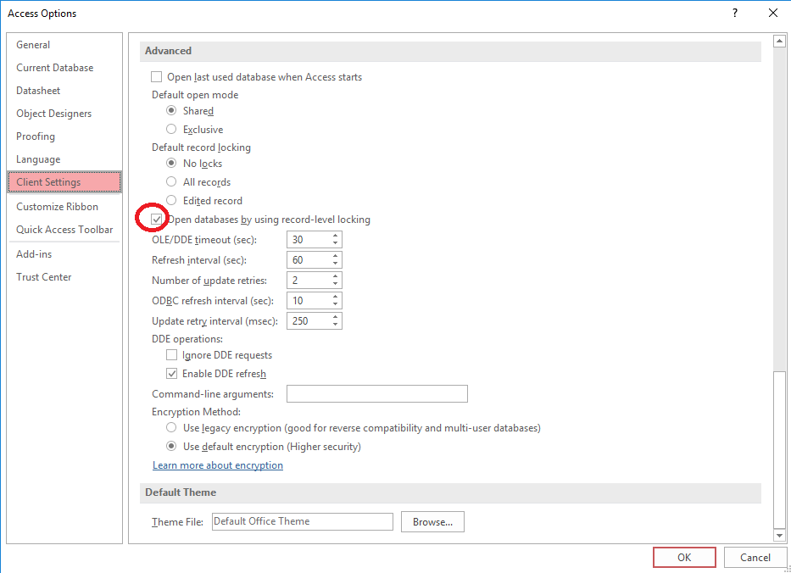Open Learn more about encryption link
791x573 pixels.
pyautogui.click(x=218, y=465)
